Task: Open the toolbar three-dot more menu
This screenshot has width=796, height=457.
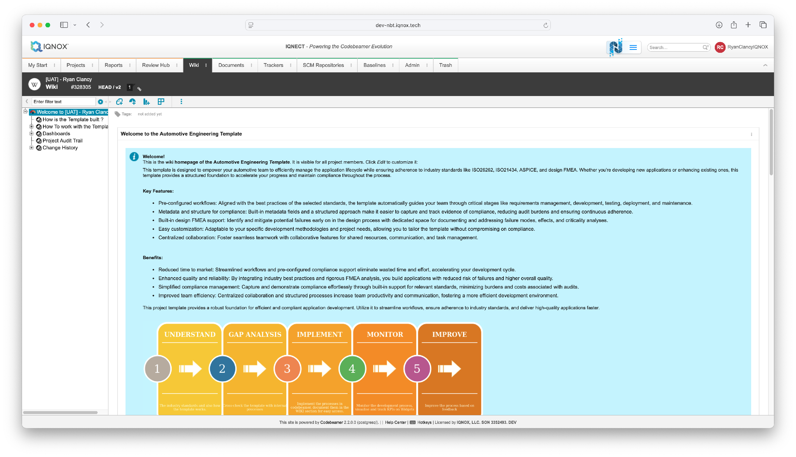Action: [x=181, y=102]
